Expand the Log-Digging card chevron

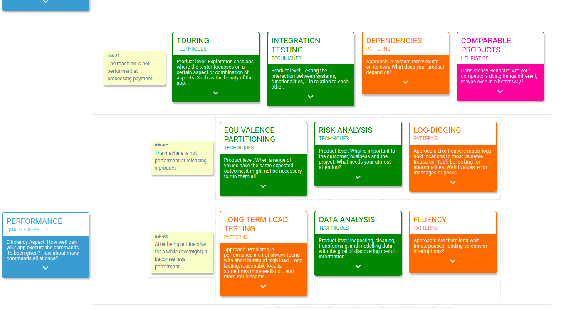pyautogui.click(x=453, y=182)
